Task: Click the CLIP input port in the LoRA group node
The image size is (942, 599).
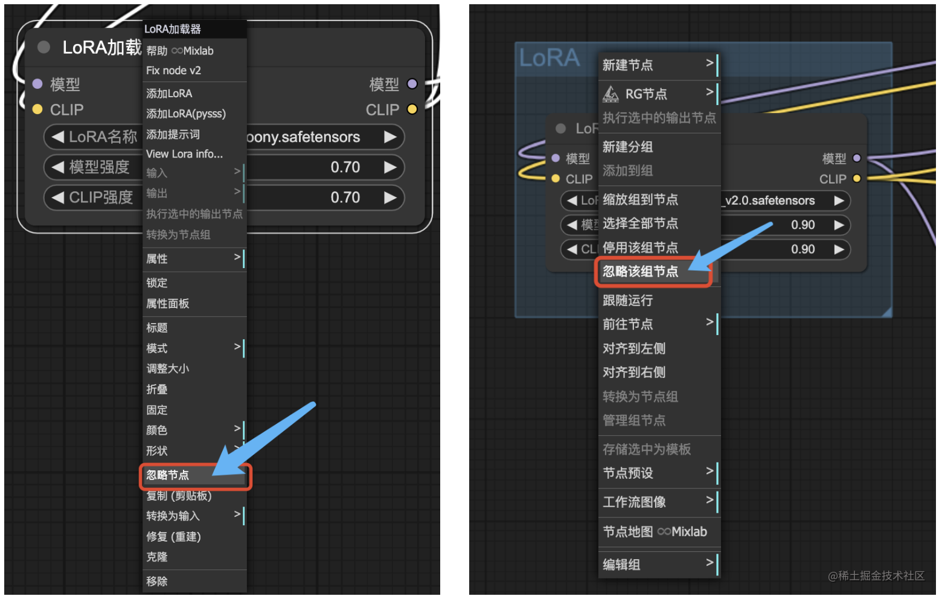Action: [556, 179]
